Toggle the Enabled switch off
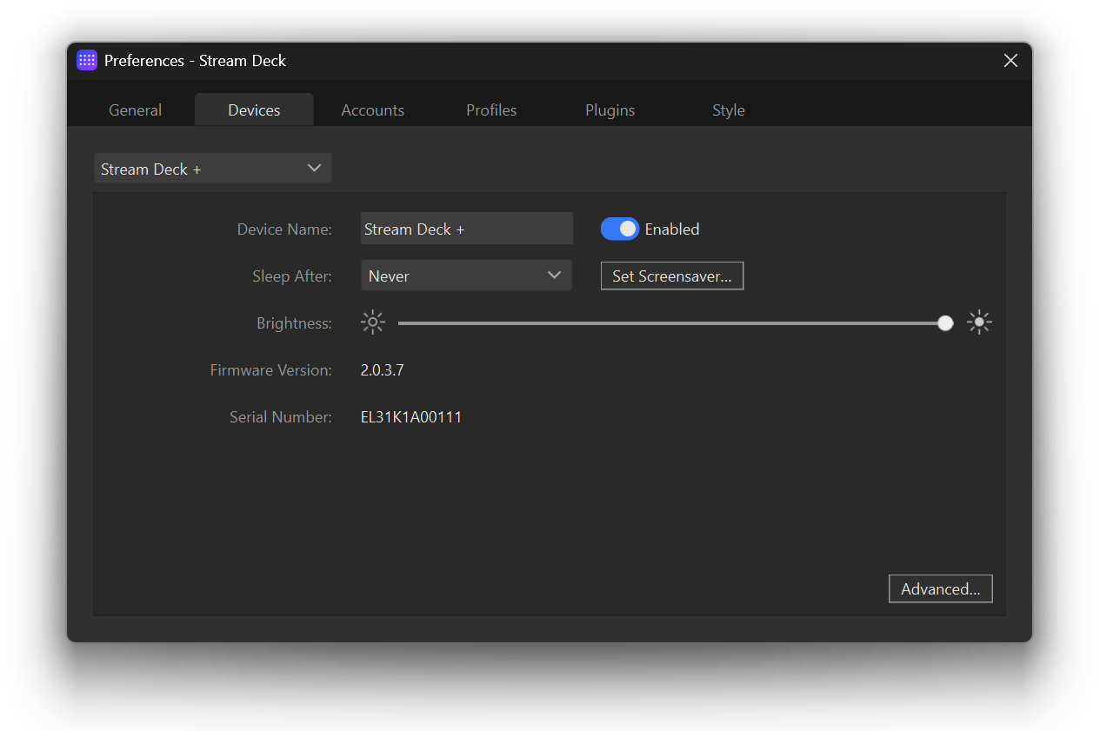The image size is (1100, 731). click(619, 229)
